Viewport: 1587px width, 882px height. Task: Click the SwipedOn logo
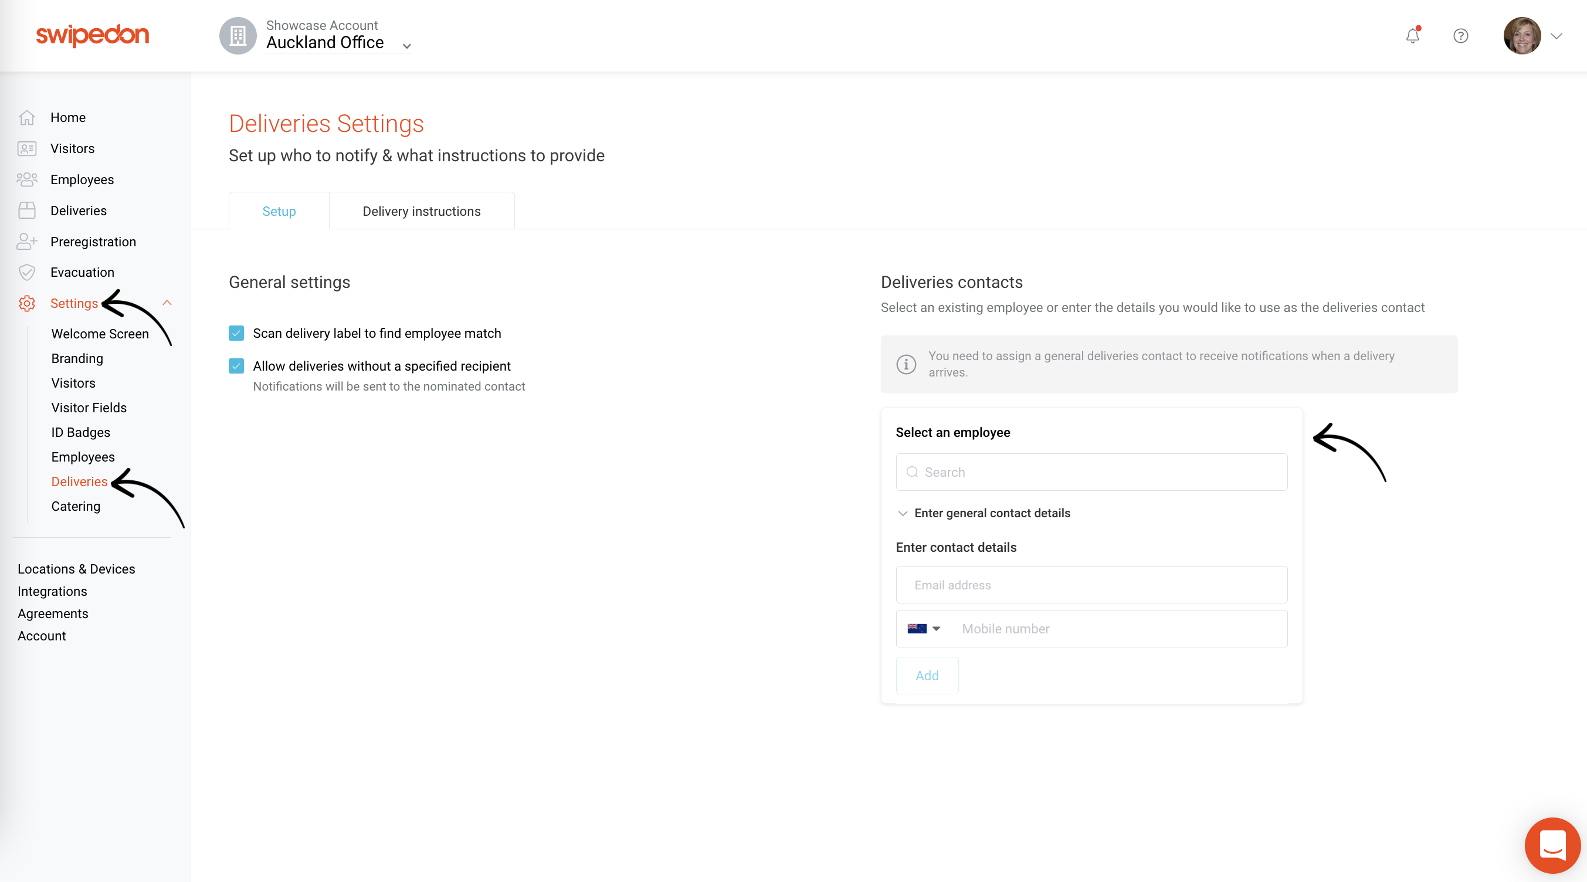(93, 35)
